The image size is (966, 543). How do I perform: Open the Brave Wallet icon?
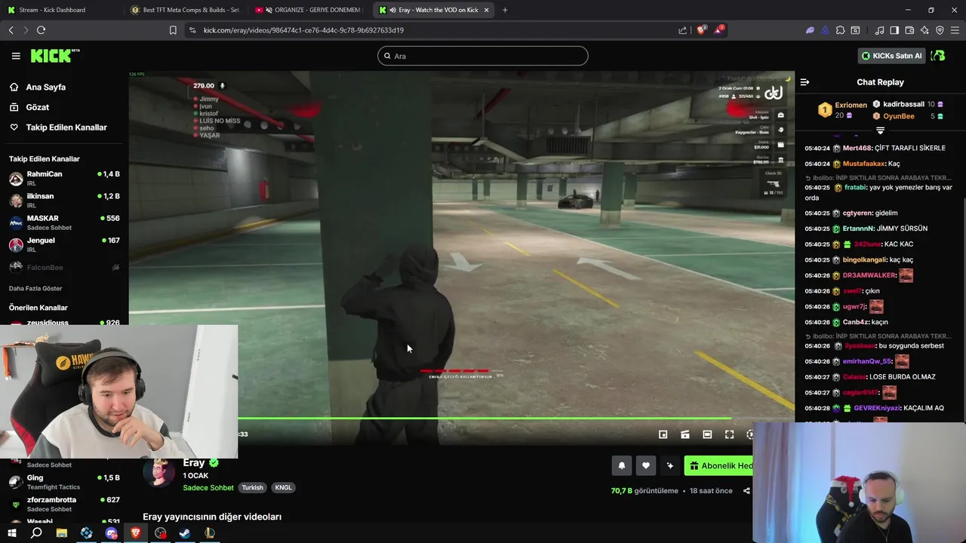(909, 30)
